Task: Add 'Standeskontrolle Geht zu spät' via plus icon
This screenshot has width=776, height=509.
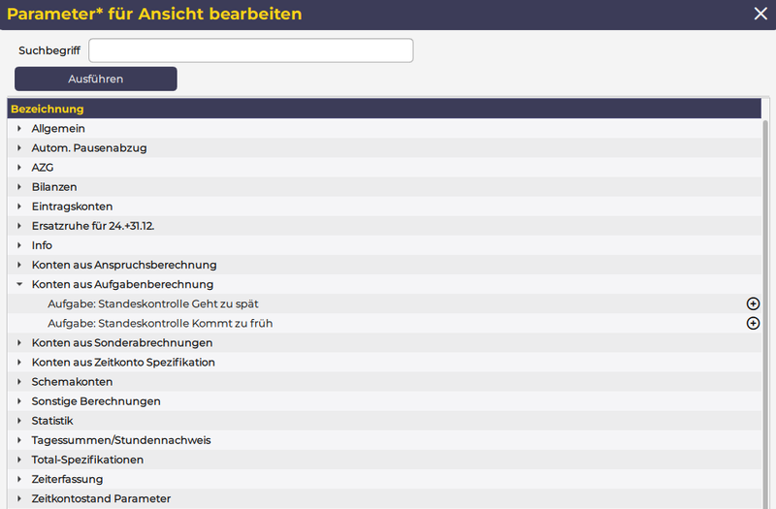Action: point(753,303)
